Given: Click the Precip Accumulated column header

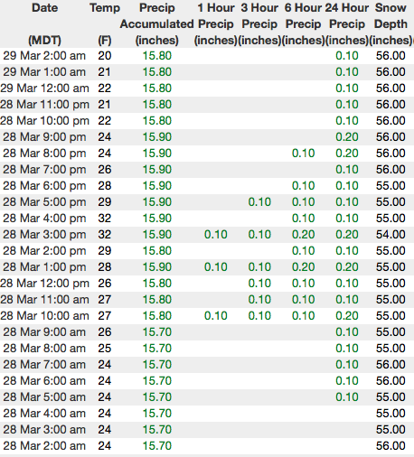Looking at the screenshot, I should point(157,23).
